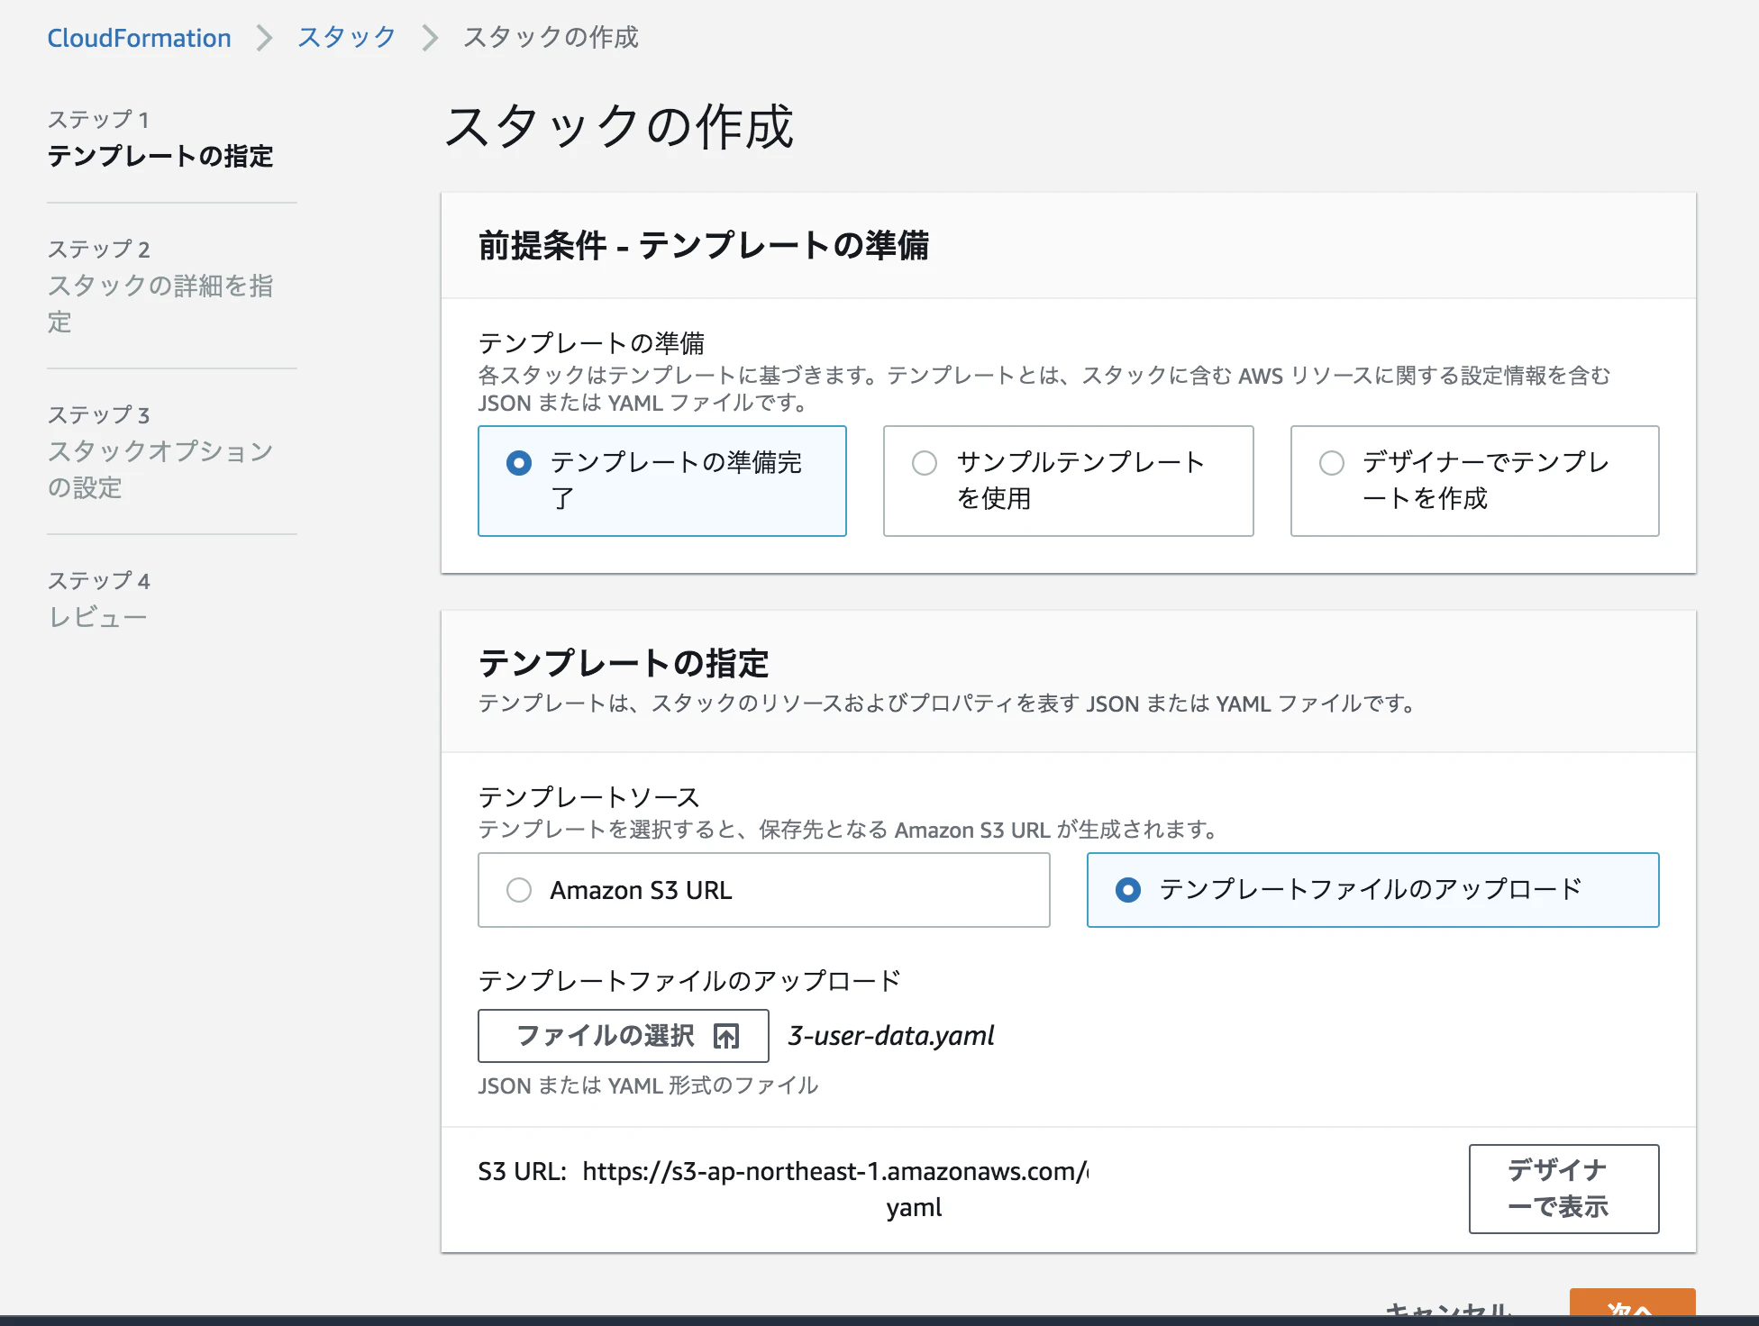Click the upload arrow icon in ファイルの選択
Screen dimensions: 1759x1326
coord(726,1037)
